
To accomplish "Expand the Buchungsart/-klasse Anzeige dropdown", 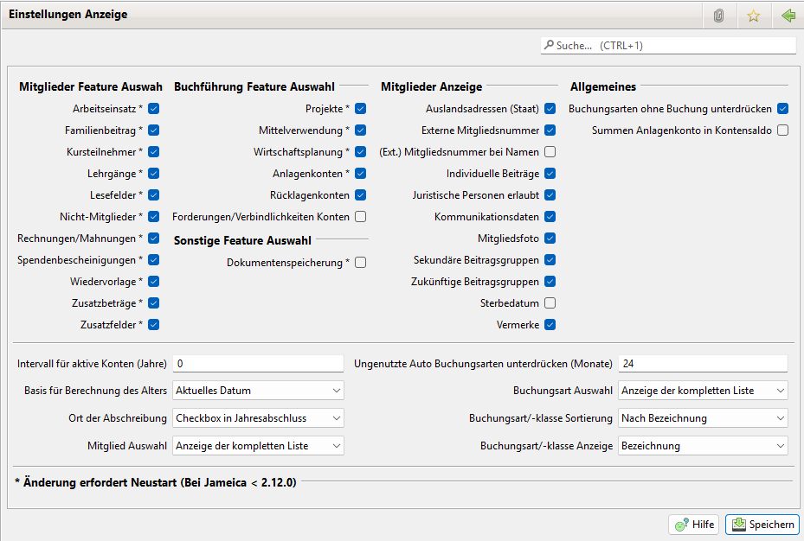I will tap(703, 446).
